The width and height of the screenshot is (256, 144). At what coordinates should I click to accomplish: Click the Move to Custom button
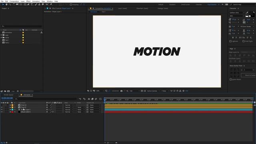click(x=248, y=75)
